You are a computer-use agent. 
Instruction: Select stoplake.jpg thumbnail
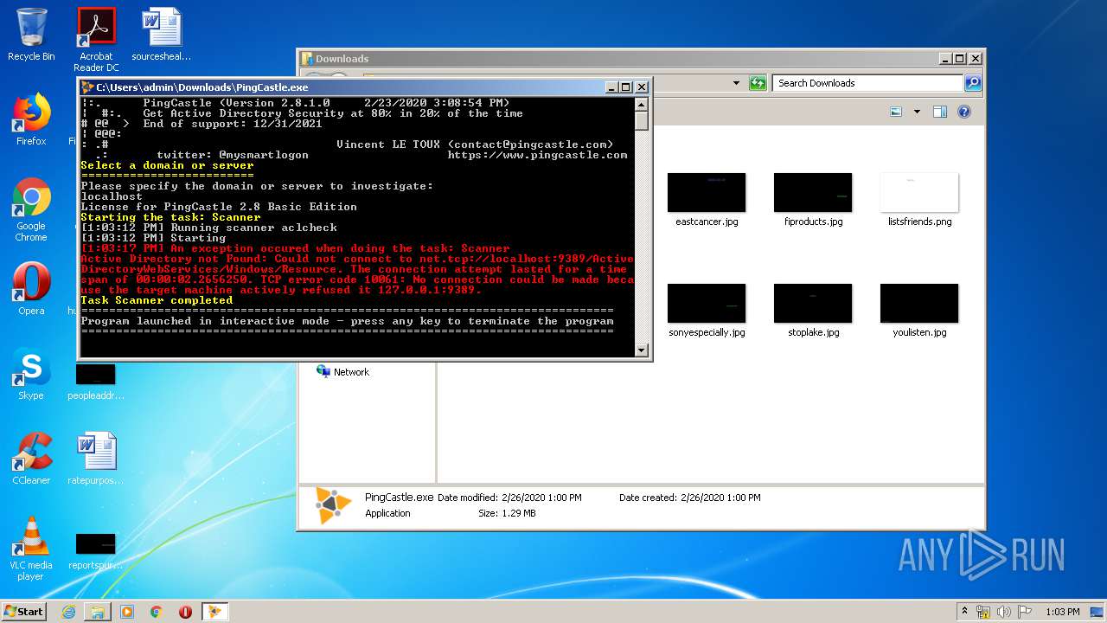pyautogui.click(x=813, y=311)
